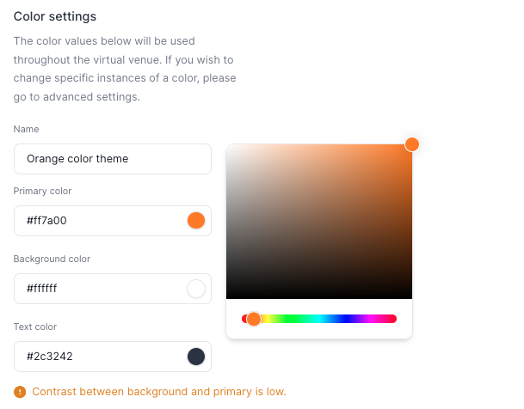This screenshot has height=409, width=524.
Task: Focus the Name input field
Action: coord(113,159)
